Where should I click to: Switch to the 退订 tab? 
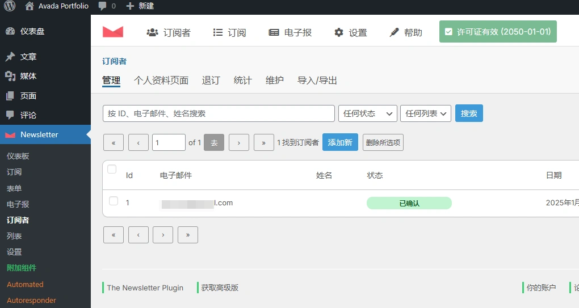211,81
